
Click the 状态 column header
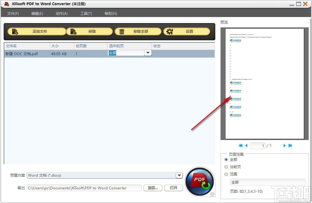(x=183, y=46)
